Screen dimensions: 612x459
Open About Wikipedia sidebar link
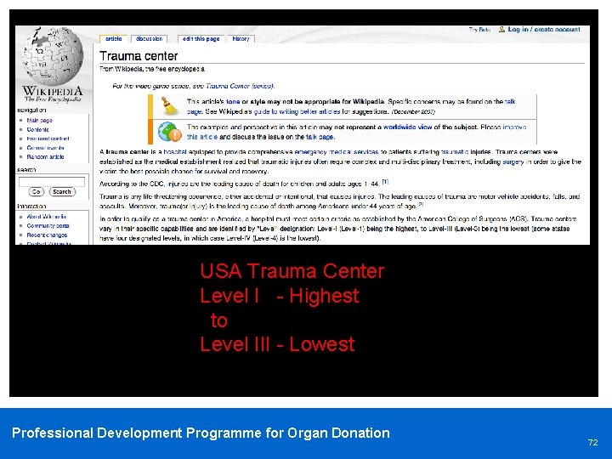pos(47,217)
